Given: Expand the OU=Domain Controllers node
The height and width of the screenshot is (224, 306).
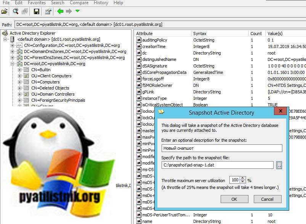Looking at the screenshot, I should click(x=19, y=94).
